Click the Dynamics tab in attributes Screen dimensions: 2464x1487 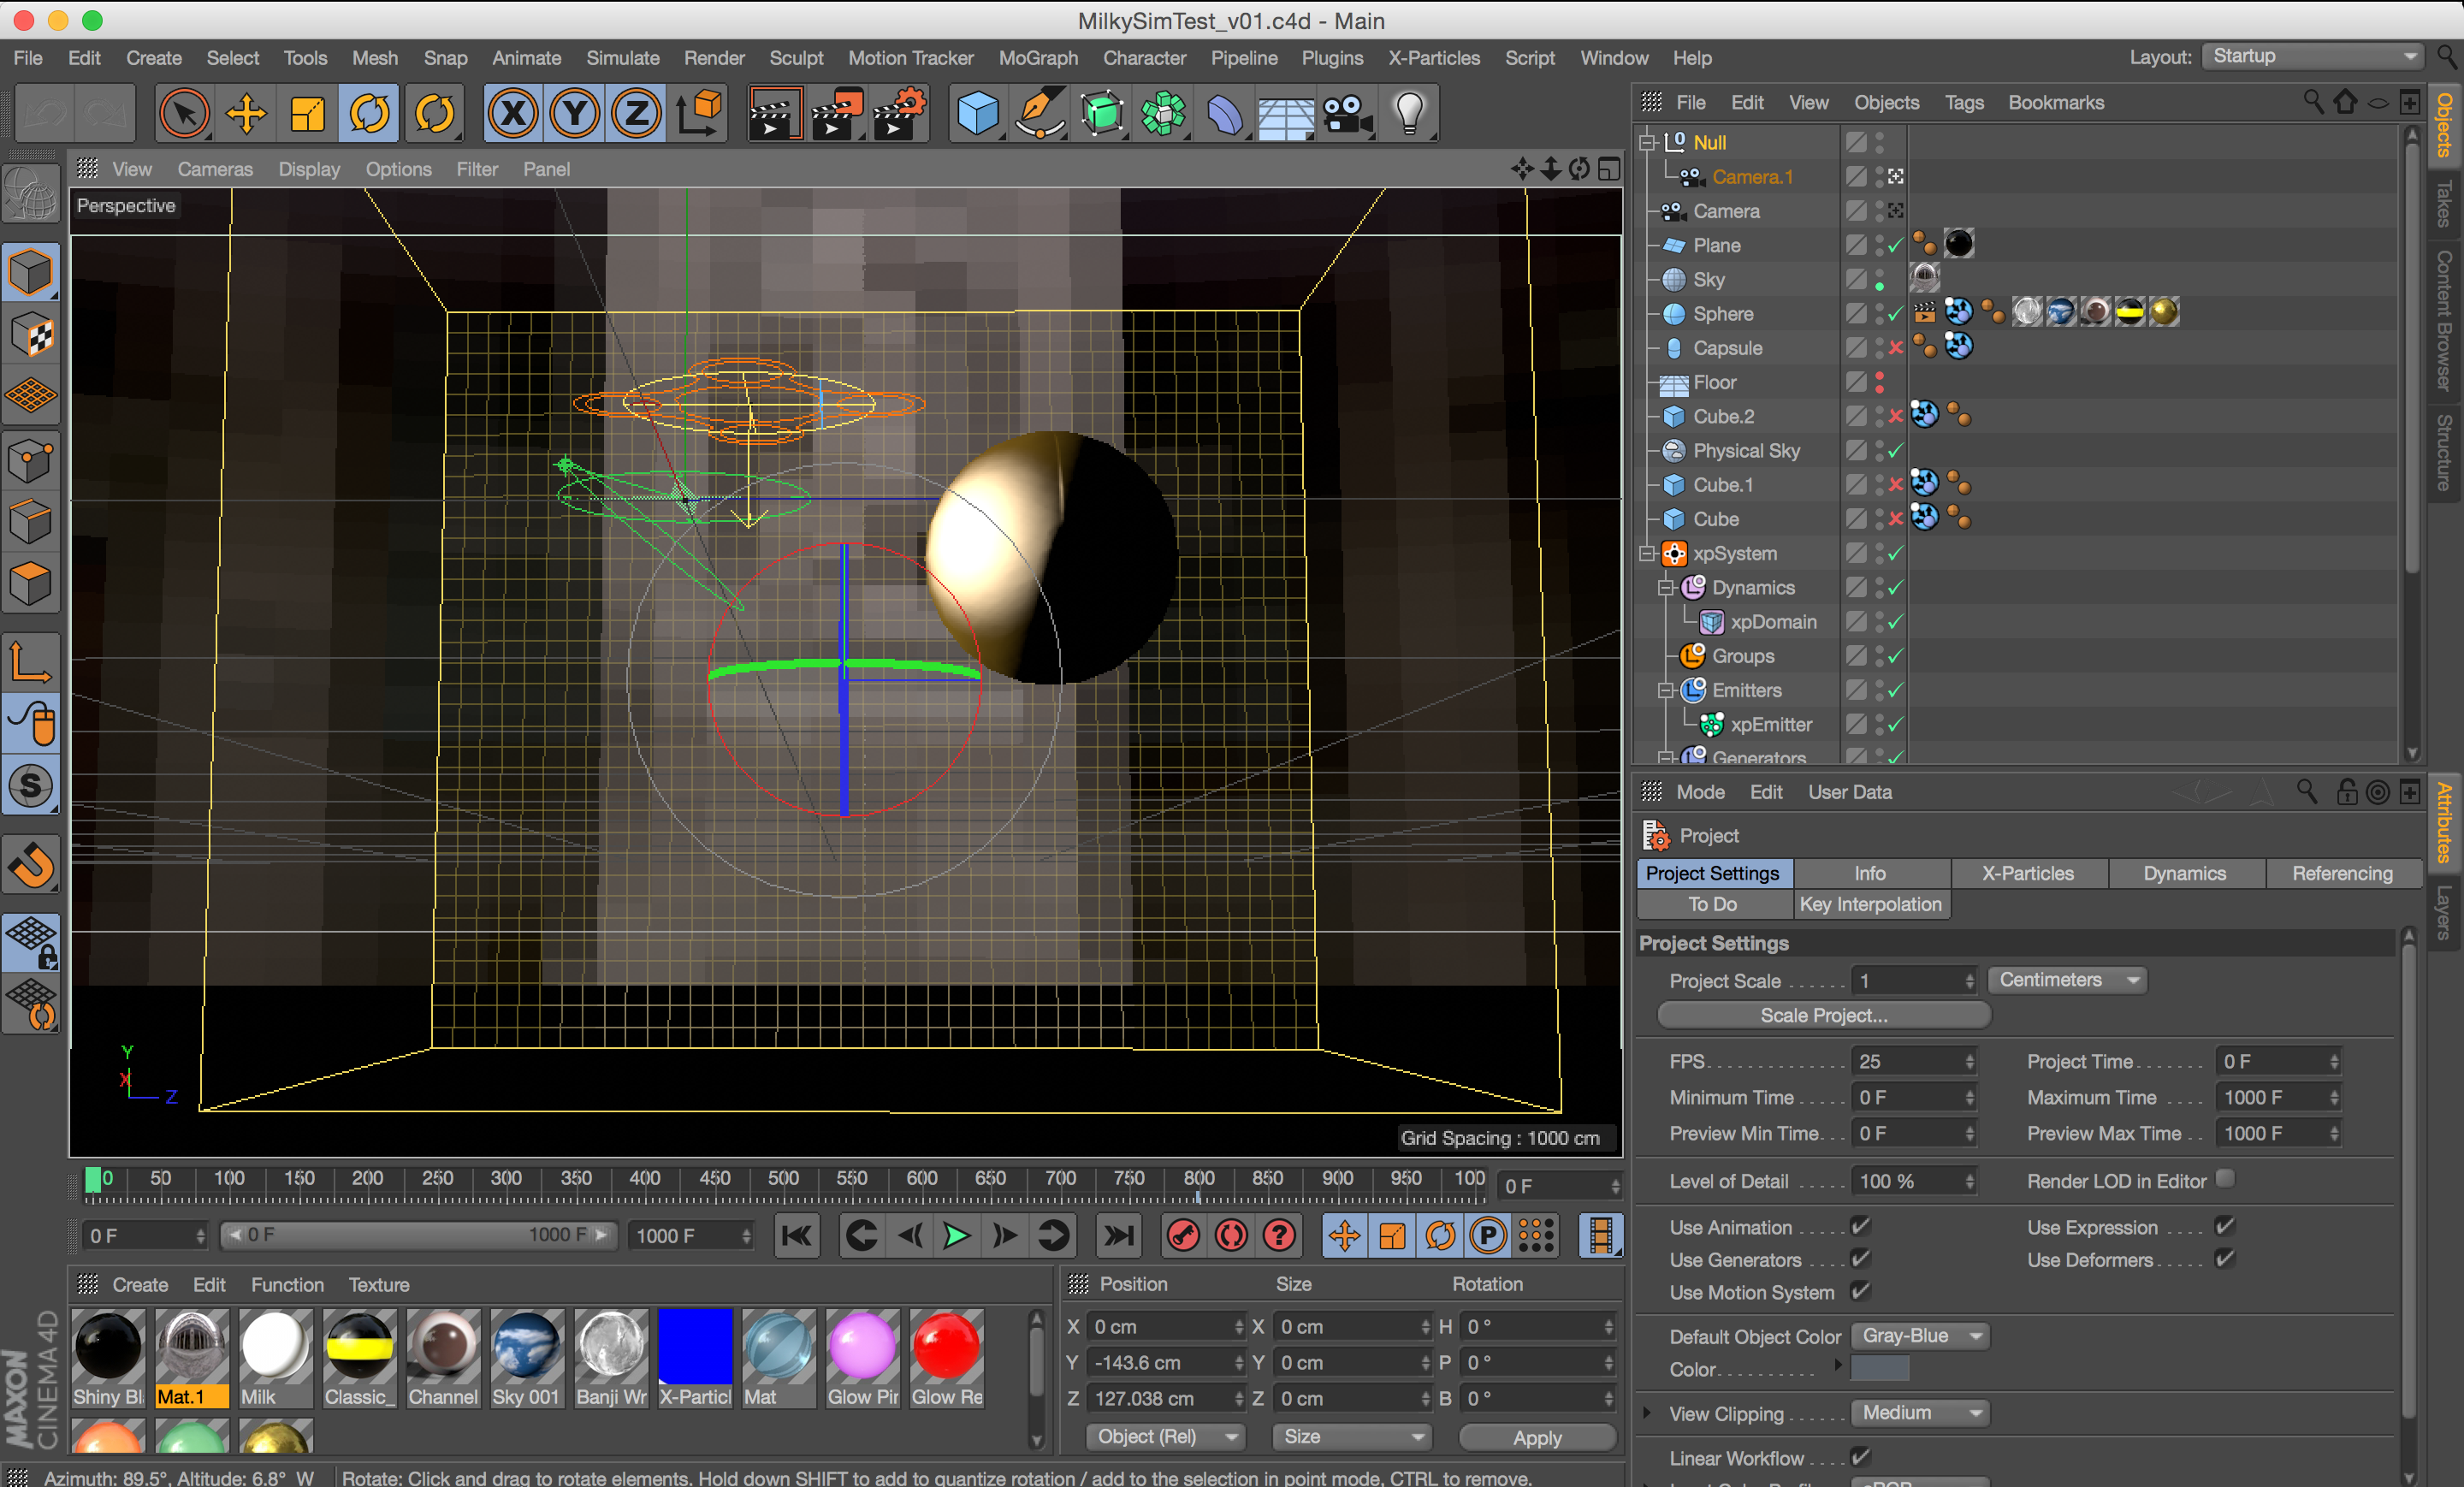tap(2184, 871)
